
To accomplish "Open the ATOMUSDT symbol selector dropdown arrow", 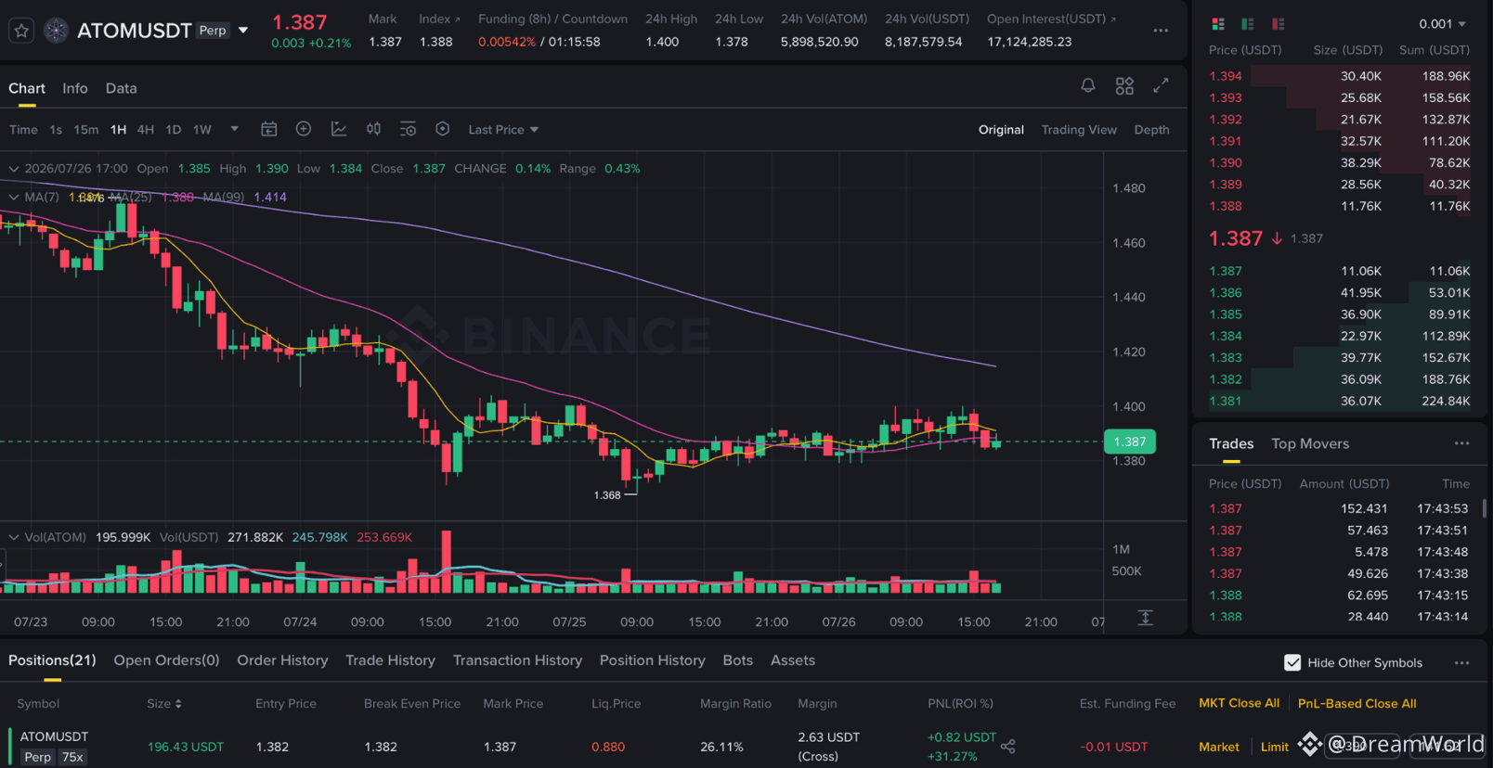I will (x=243, y=31).
